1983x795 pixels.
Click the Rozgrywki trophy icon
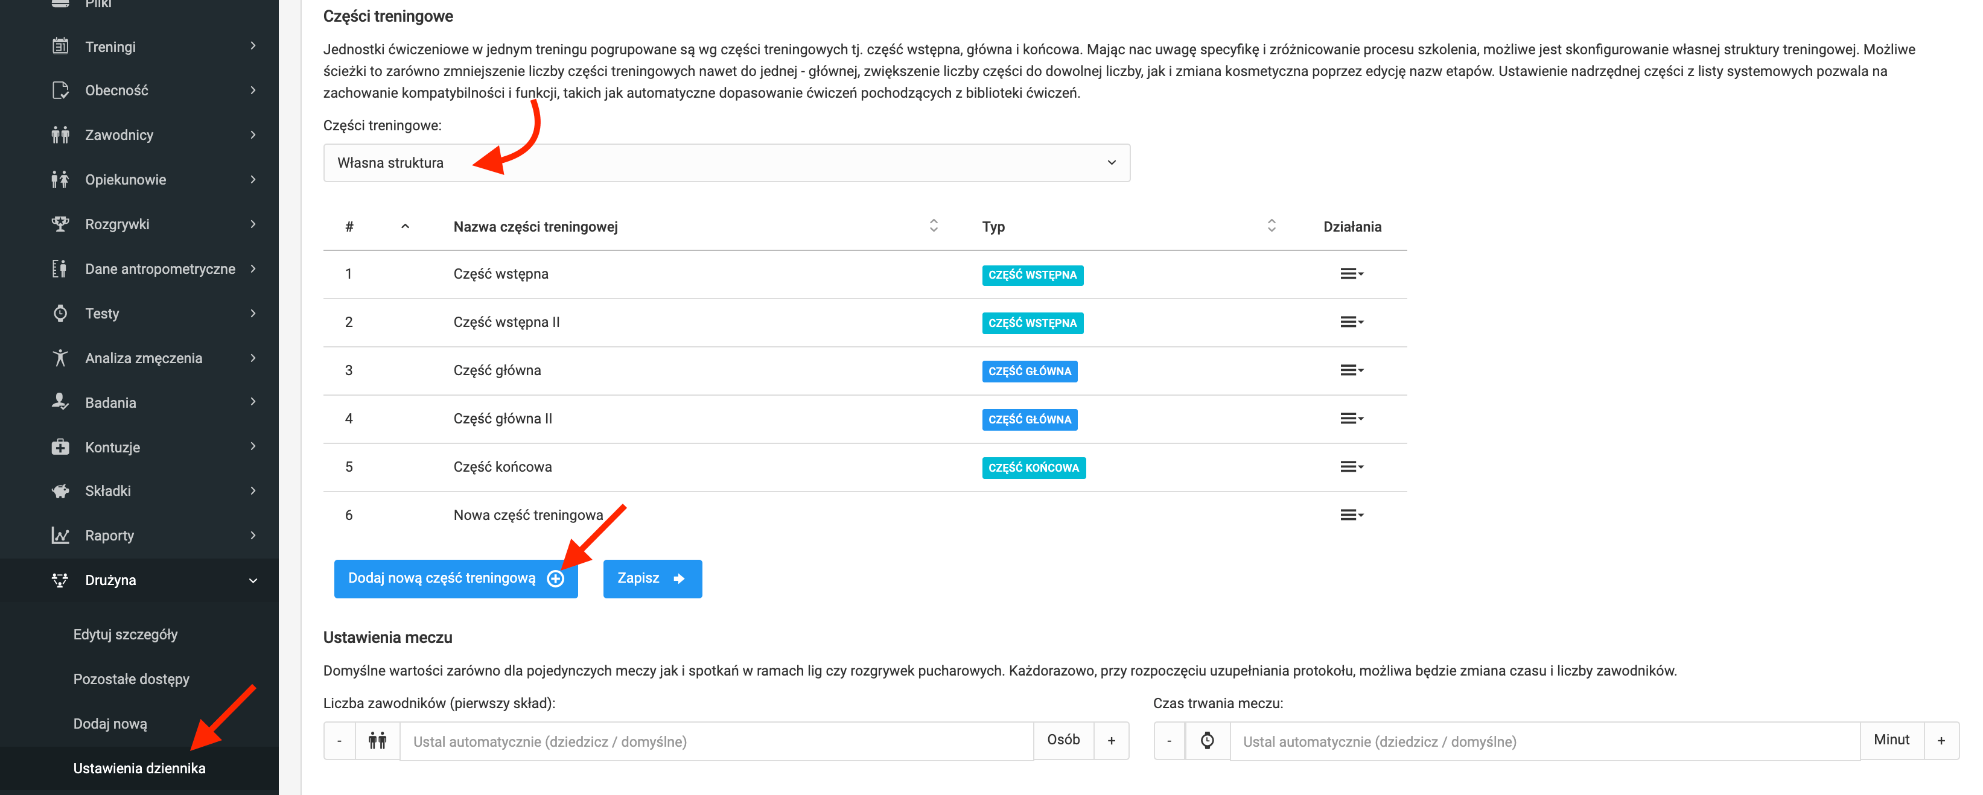[x=60, y=224]
